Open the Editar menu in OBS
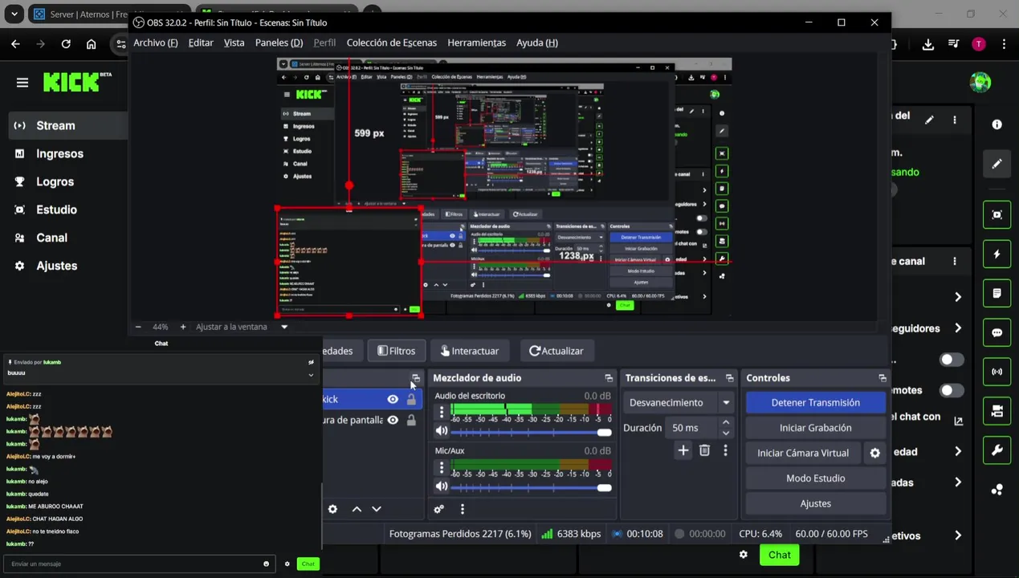 tap(201, 43)
